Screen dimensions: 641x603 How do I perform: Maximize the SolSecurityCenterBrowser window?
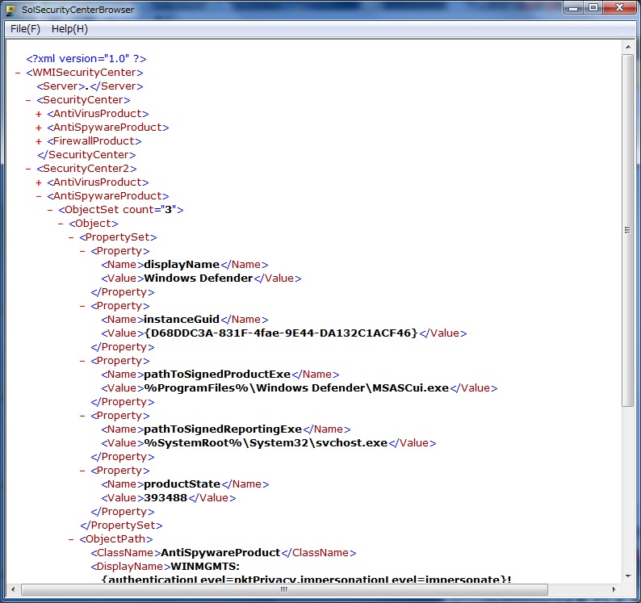point(593,8)
